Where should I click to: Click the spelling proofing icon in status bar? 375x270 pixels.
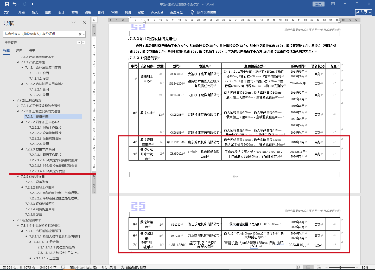click(x=63, y=267)
